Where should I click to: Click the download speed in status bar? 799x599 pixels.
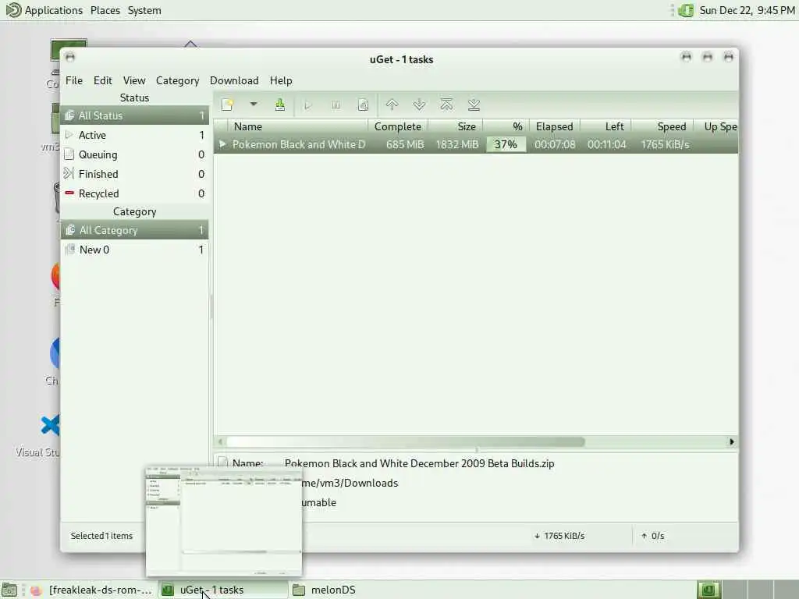click(x=559, y=536)
